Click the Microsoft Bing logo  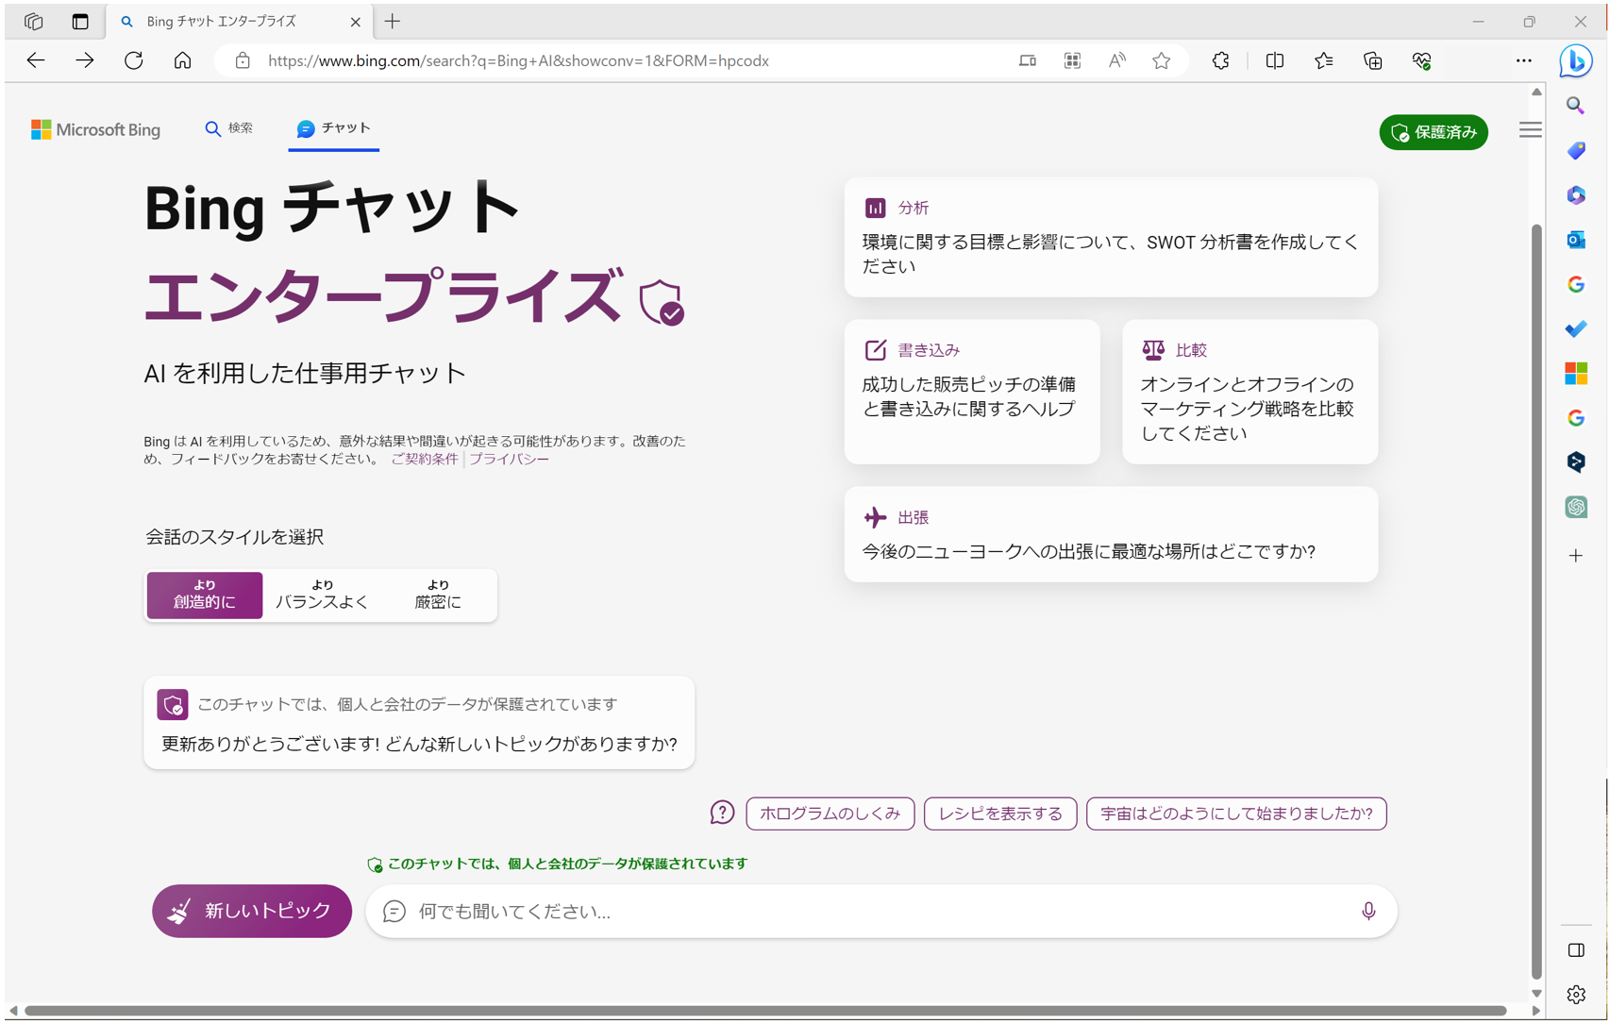[95, 129]
